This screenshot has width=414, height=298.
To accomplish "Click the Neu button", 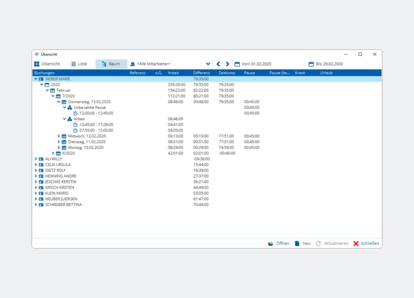I will pyautogui.click(x=303, y=243).
